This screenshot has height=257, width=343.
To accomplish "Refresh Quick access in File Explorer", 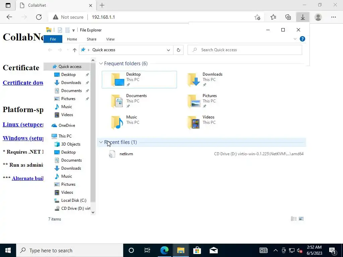I will (179, 50).
